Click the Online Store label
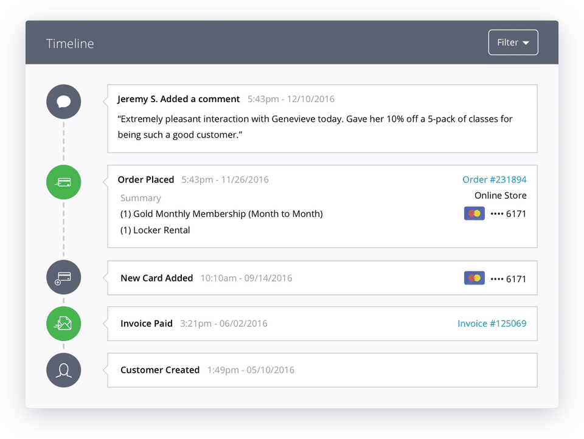The image size is (584, 439). (500, 195)
